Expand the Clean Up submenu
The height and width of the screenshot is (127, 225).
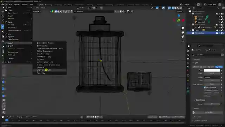[18, 55]
